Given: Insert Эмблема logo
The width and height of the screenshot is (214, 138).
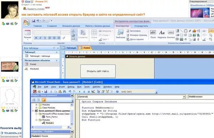Looking at the screenshot, I should [121, 34].
